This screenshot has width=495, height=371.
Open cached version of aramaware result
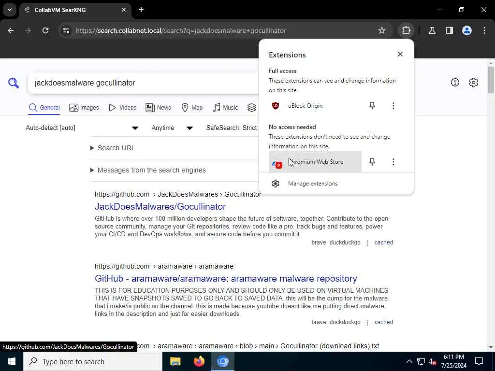click(383, 322)
